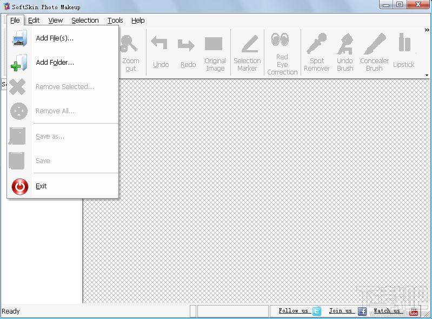Select the Selection Marker tool icon
Screen dimensions: 432x319
coord(250,44)
